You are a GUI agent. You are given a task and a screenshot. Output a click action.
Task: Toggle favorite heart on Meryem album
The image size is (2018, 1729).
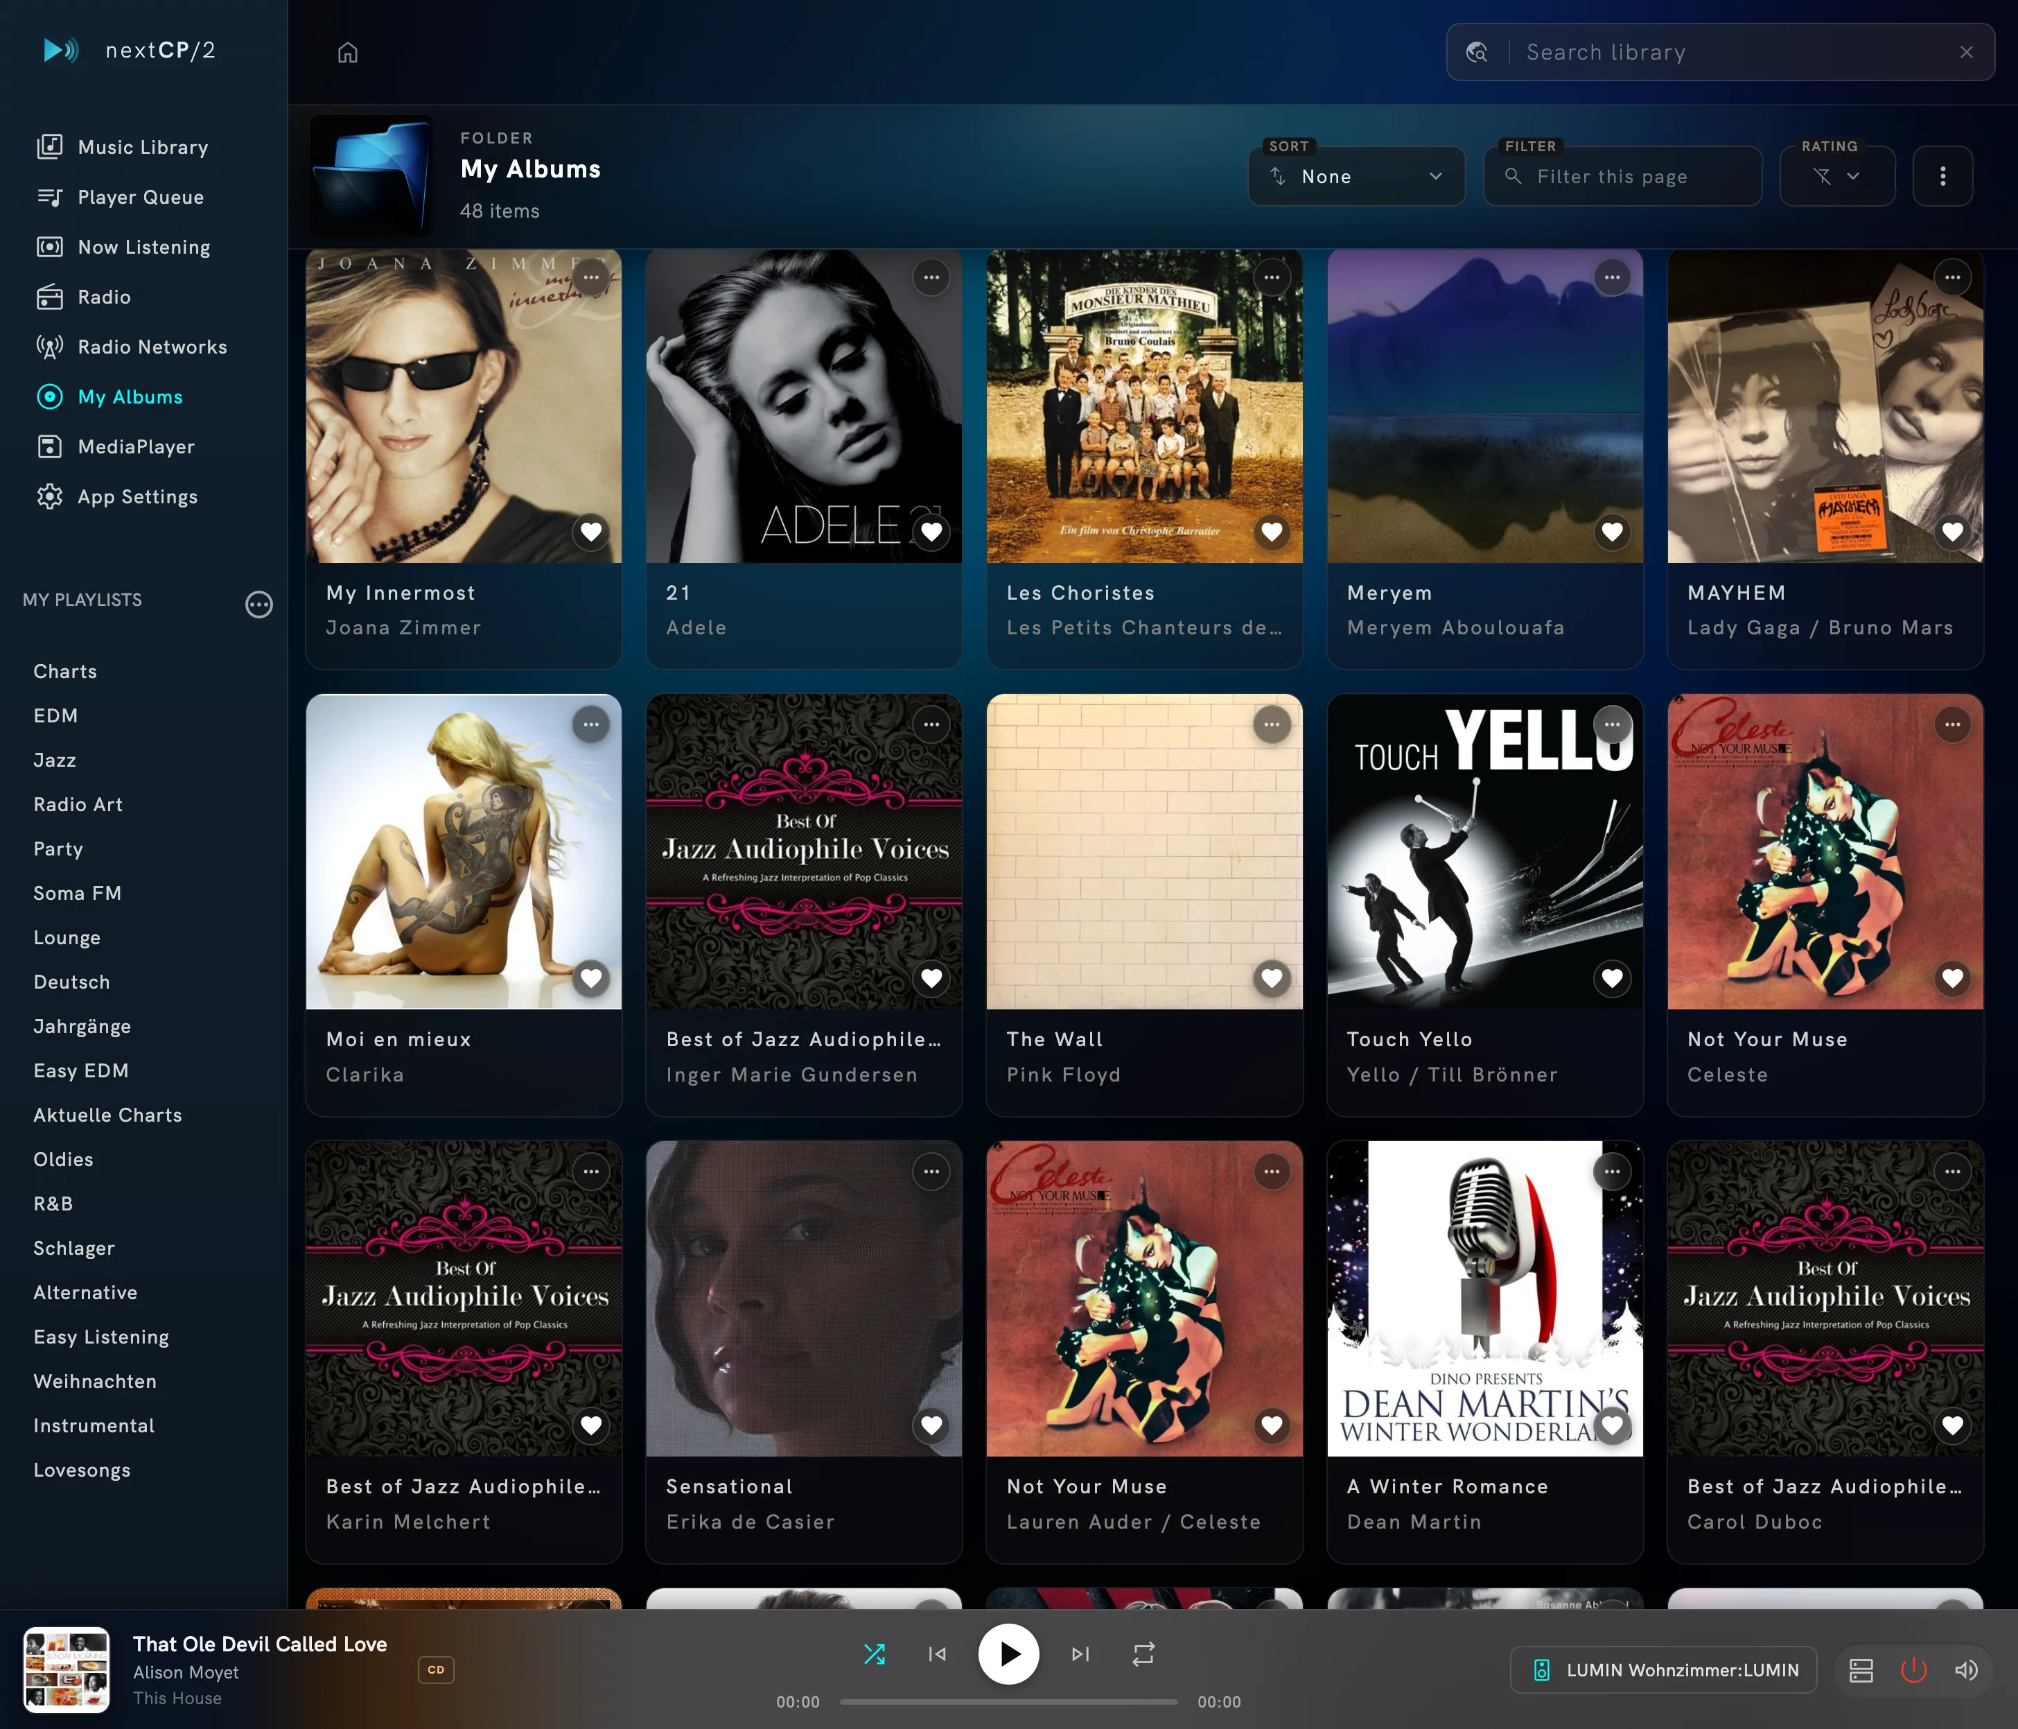(1613, 532)
